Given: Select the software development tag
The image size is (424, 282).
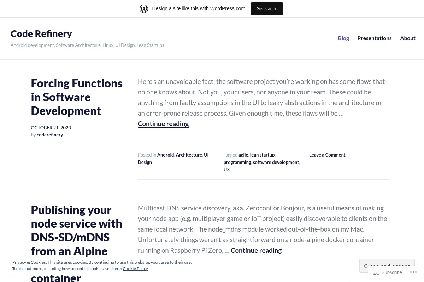Looking at the screenshot, I should [x=276, y=162].
